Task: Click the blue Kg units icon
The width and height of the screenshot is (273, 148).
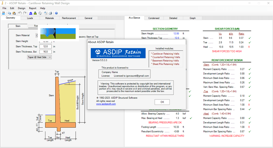Action: 31,13
